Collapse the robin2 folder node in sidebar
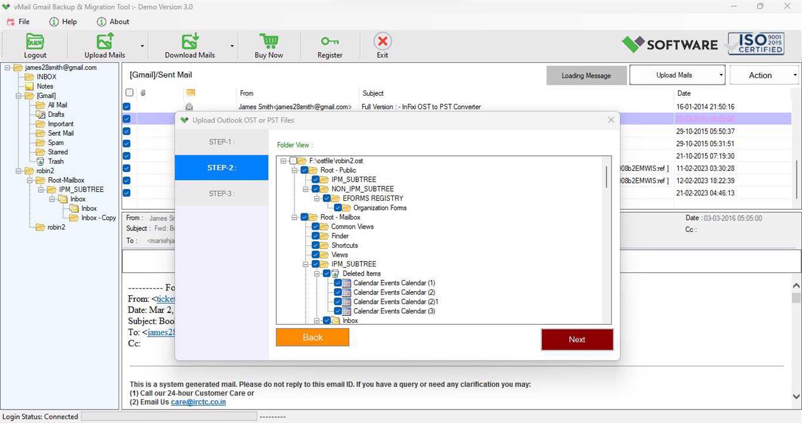 (x=18, y=171)
